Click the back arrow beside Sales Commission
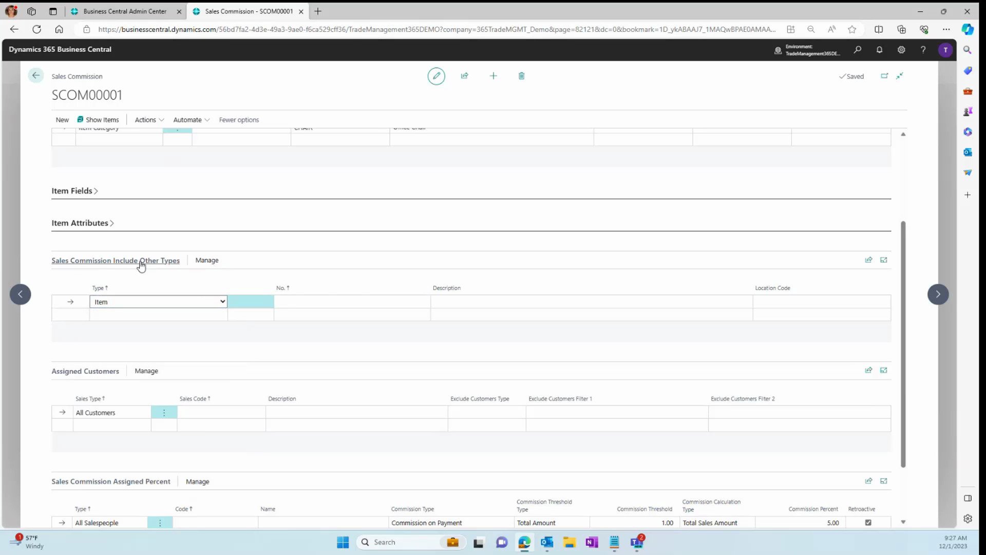 tap(35, 76)
